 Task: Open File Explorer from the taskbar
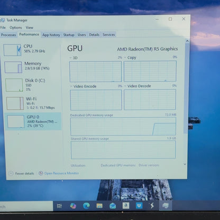[99, 206]
